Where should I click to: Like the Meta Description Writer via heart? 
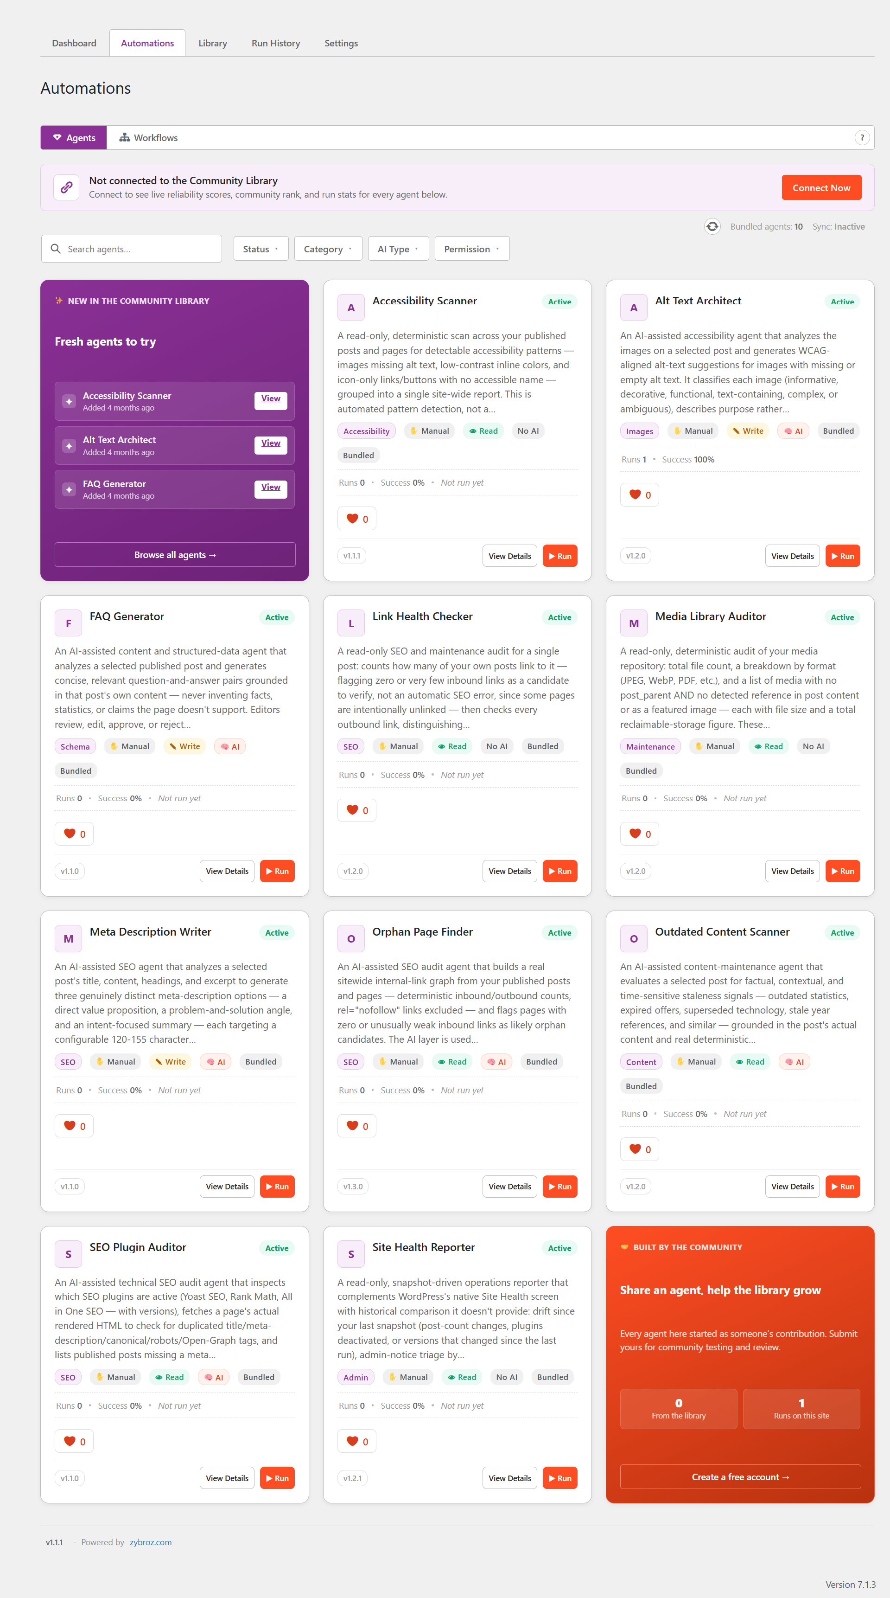pos(74,1126)
